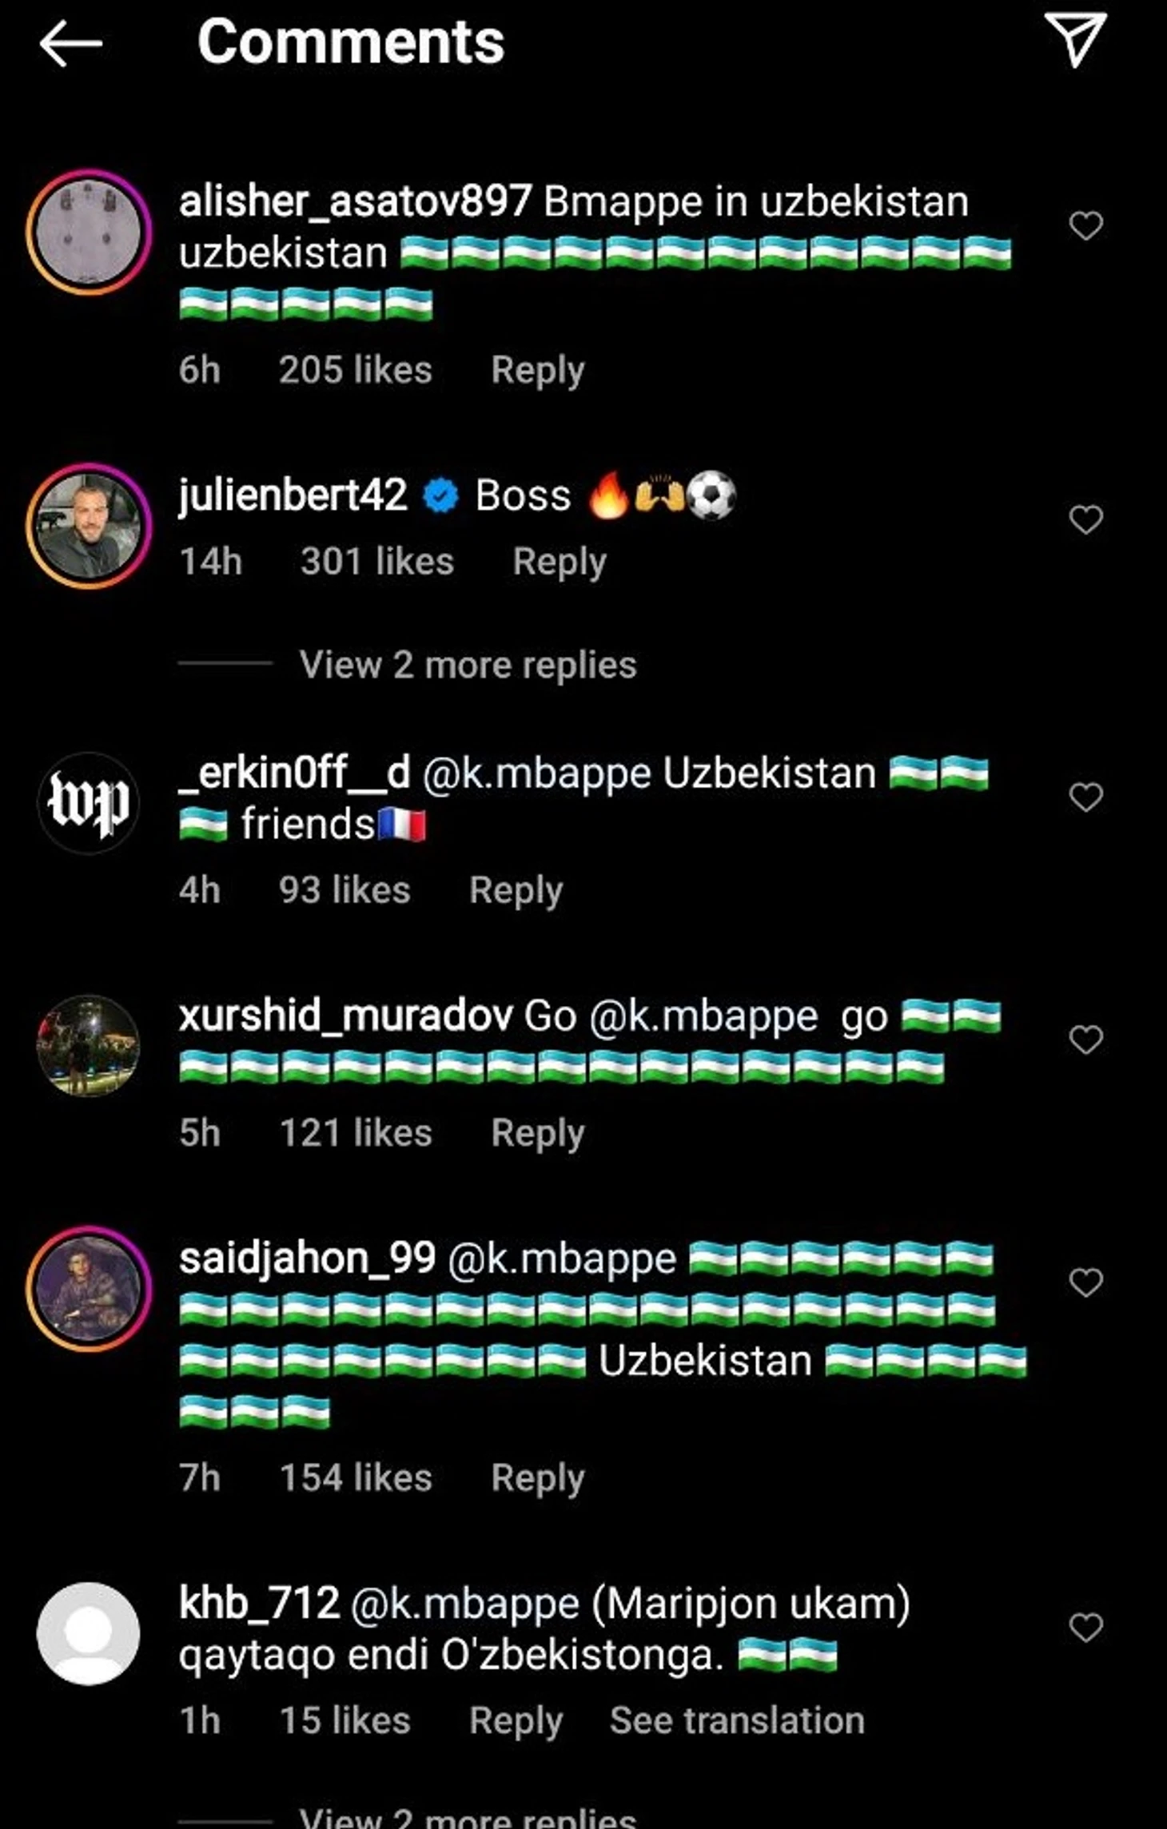The width and height of the screenshot is (1167, 1829).
Task: Open saidjahon_99's username link
Action: click(308, 1258)
